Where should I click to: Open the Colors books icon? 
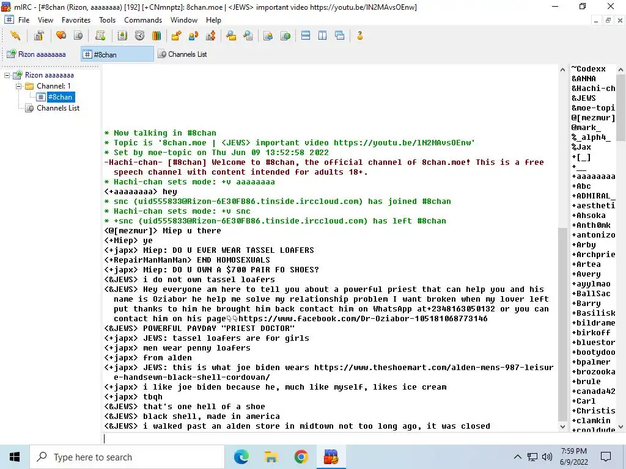click(156, 36)
